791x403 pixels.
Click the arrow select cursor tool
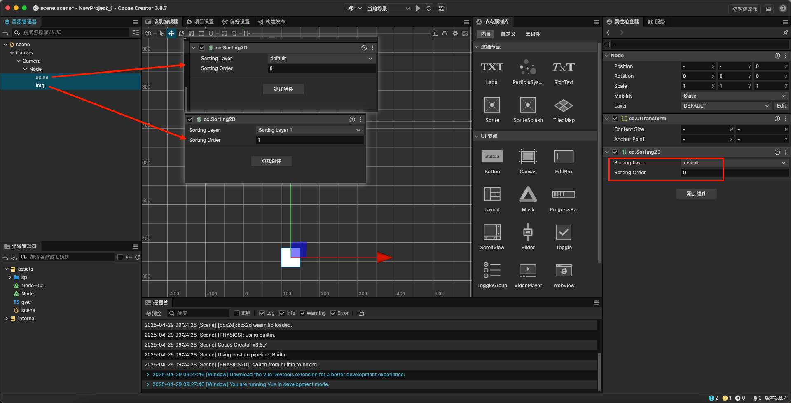(161, 33)
